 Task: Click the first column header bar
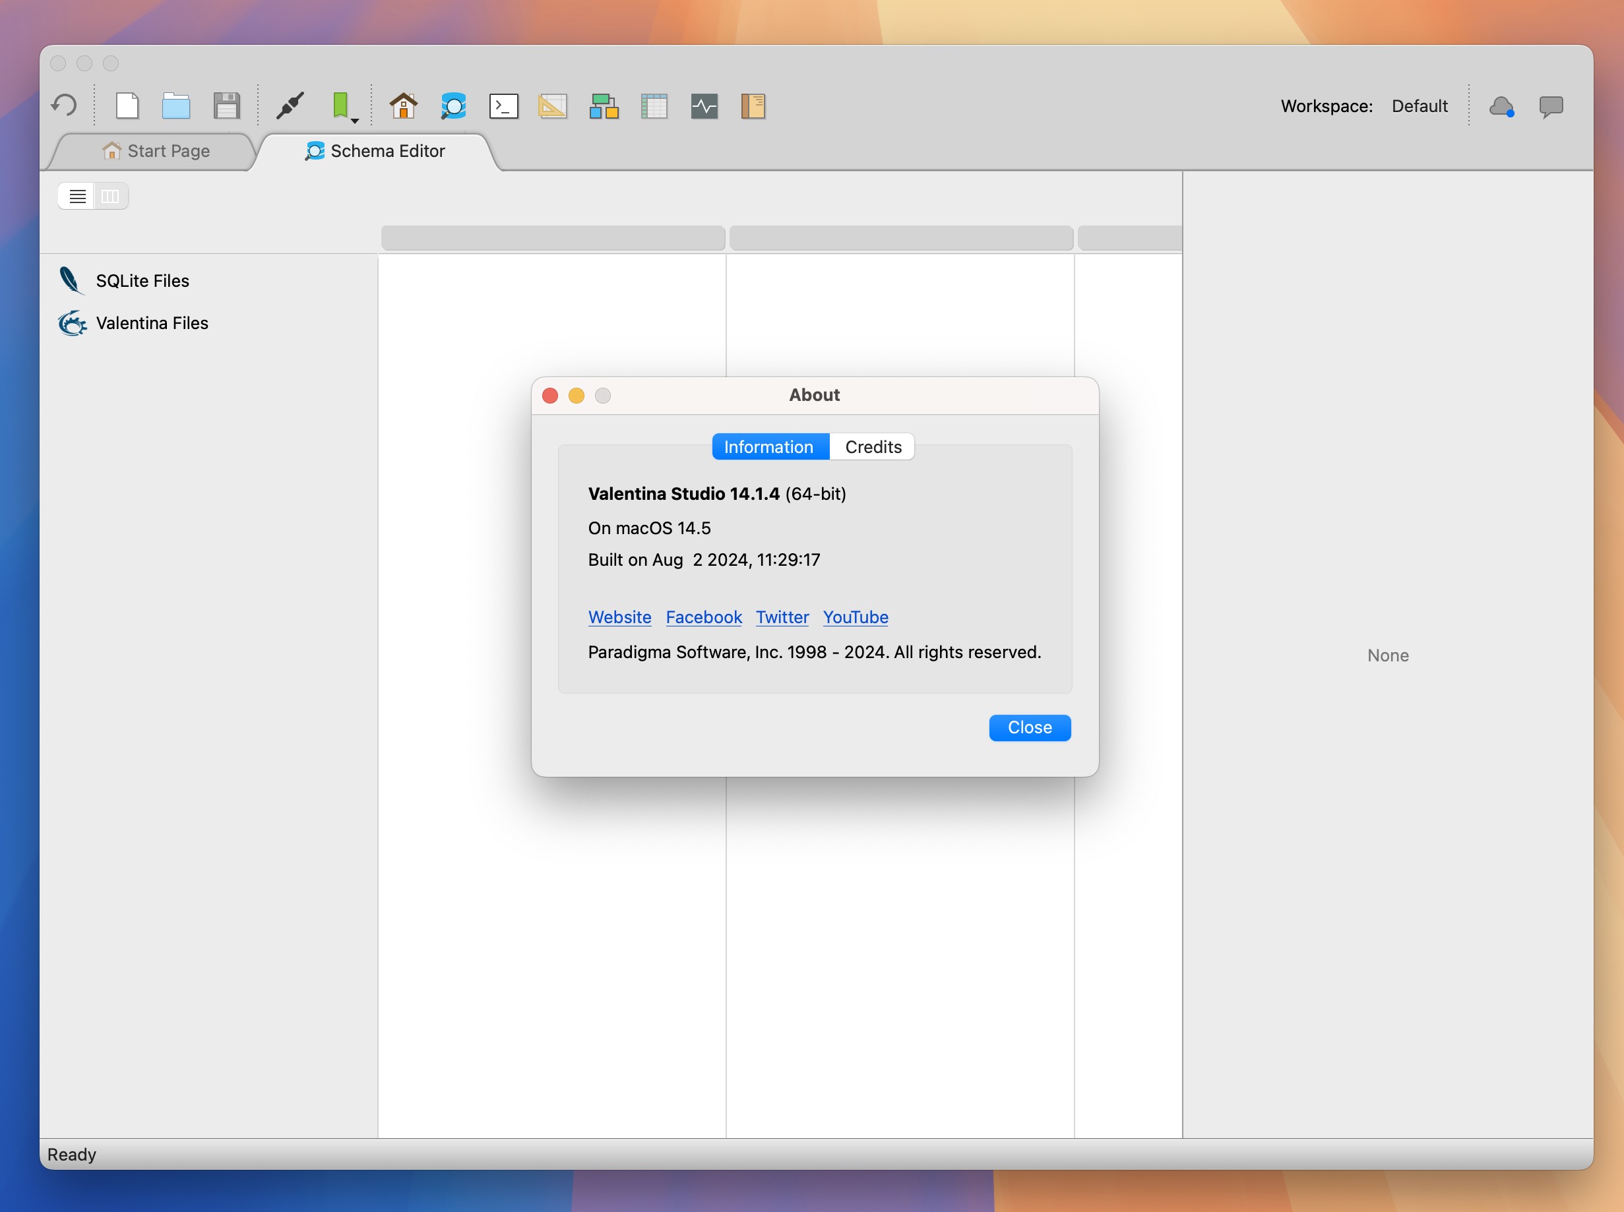(553, 239)
